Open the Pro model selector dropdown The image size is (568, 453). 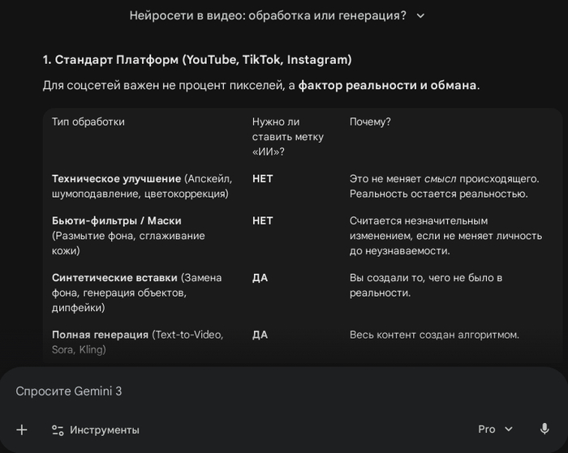point(496,429)
